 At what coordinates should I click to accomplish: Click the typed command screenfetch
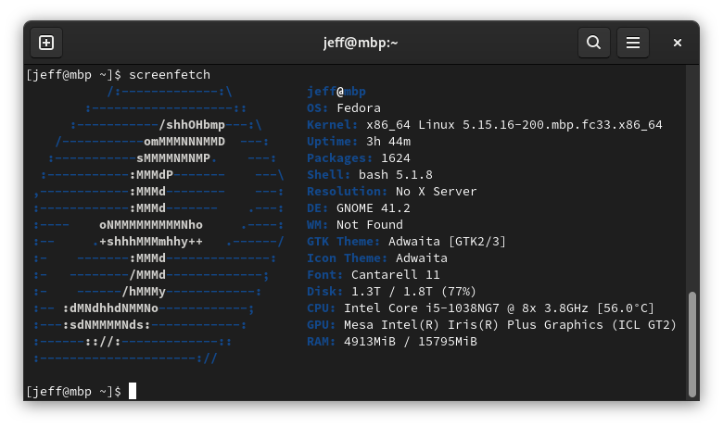[170, 75]
